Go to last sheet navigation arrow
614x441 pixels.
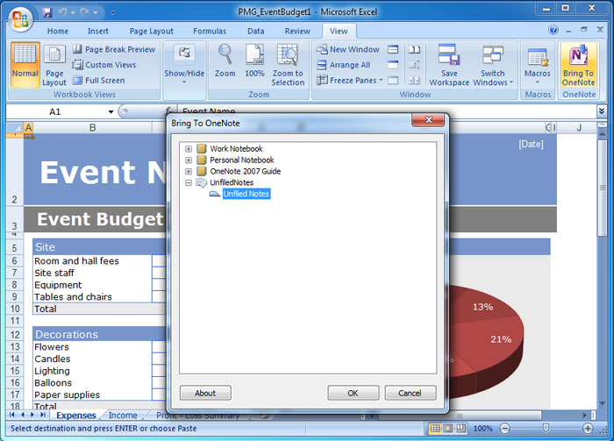click(43, 415)
